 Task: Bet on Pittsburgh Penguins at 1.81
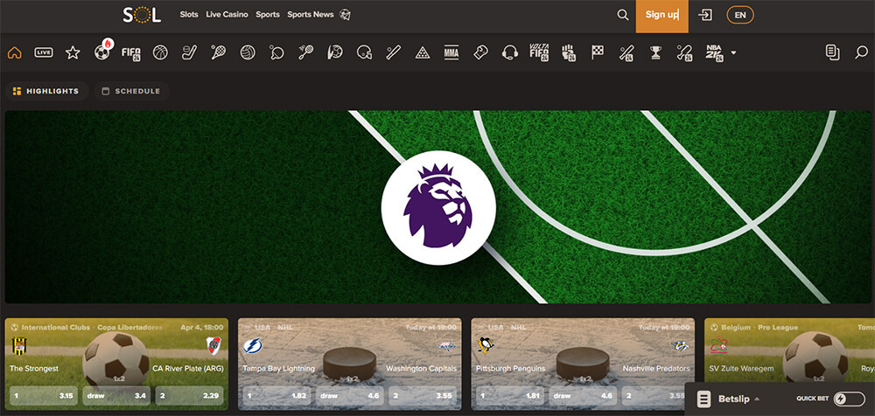pos(510,396)
